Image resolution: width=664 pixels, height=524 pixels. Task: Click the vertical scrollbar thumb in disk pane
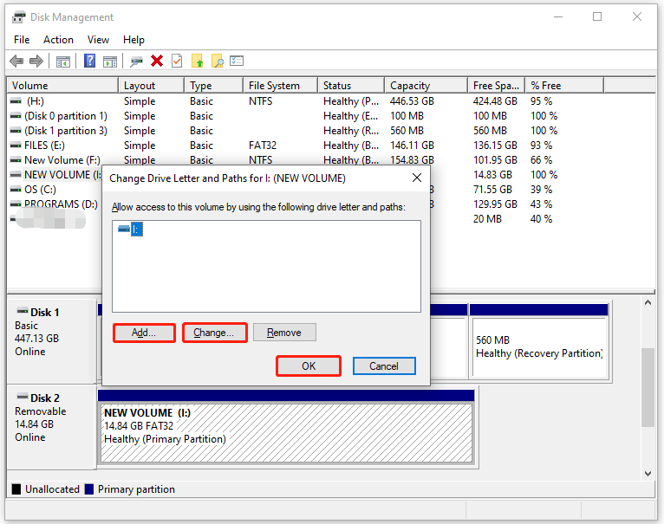pos(648,387)
